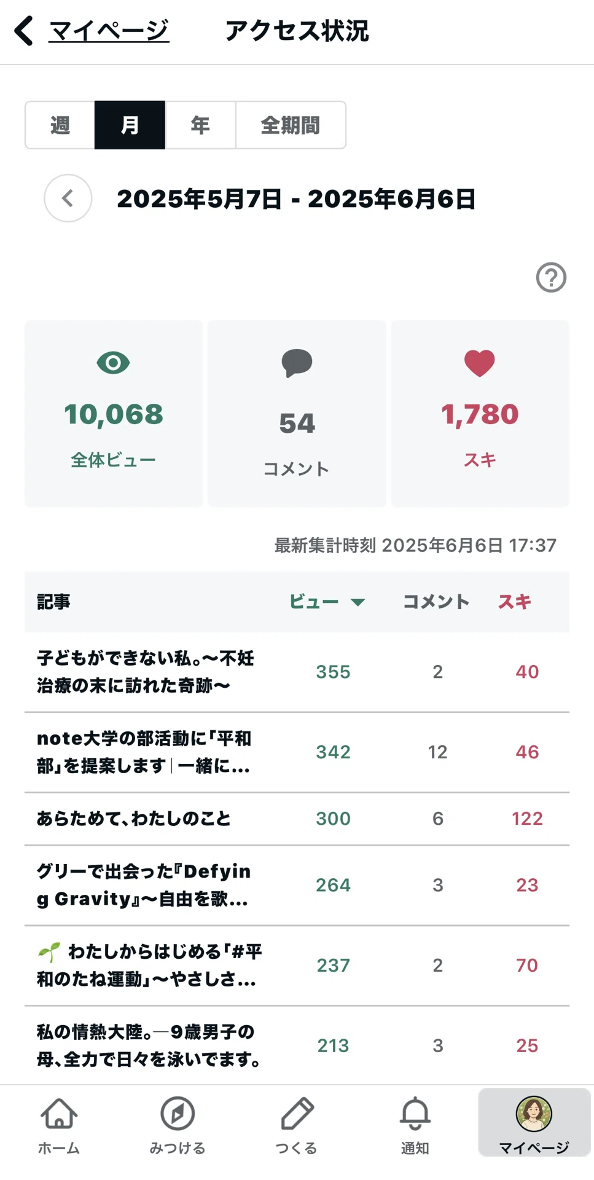Image resolution: width=594 pixels, height=1180 pixels.
Task: Sort the table by コメント column
Action: (x=436, y=602)
